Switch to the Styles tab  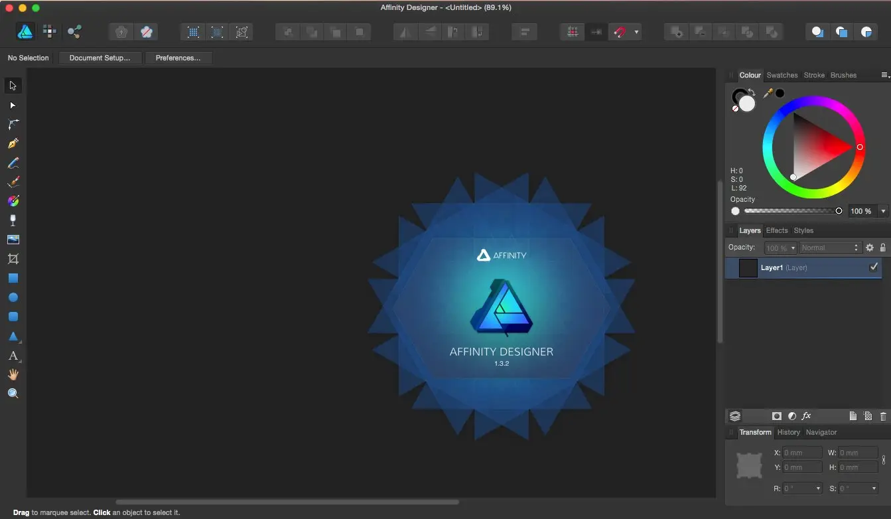click(803, 230)
